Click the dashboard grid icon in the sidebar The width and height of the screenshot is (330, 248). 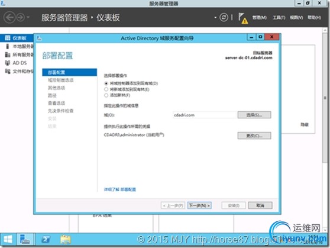coord(8,38)
